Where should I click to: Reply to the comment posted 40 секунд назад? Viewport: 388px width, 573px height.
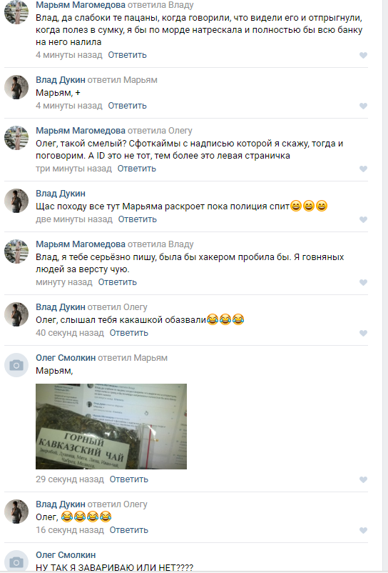click(x=128, y=333)
